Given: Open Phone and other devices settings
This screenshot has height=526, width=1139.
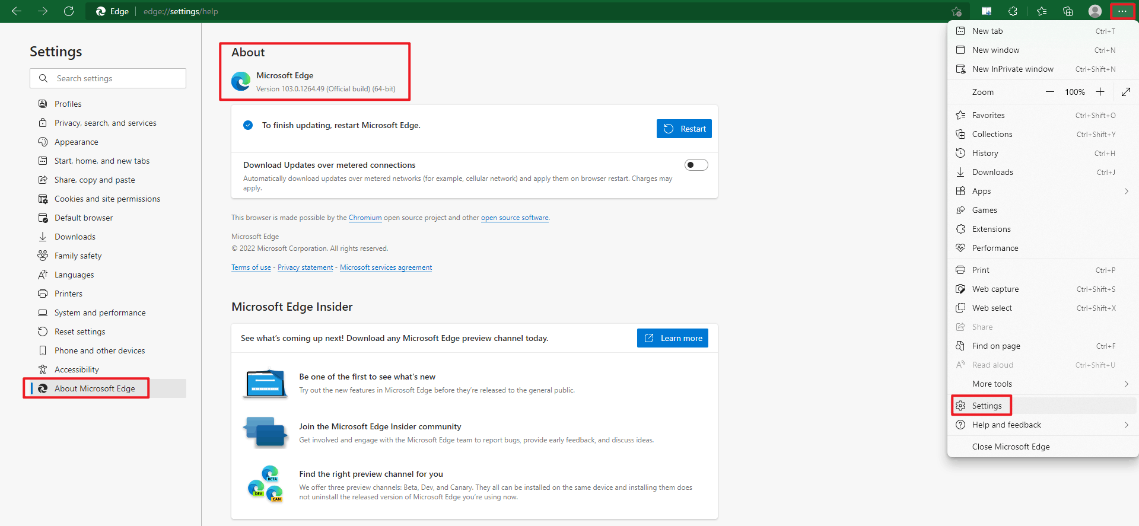Looking at the screenshot, I should [x=108, y=350].
